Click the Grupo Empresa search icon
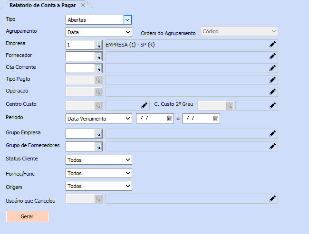Viewport: 309px width, 234px height. tap(98, 134)
